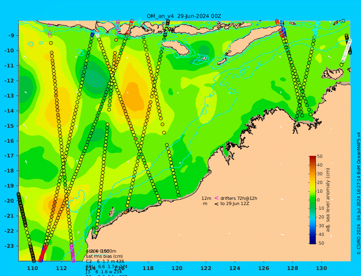Click the black arrow legend symbol
361x276 pixels.
(x=217, y=204)
